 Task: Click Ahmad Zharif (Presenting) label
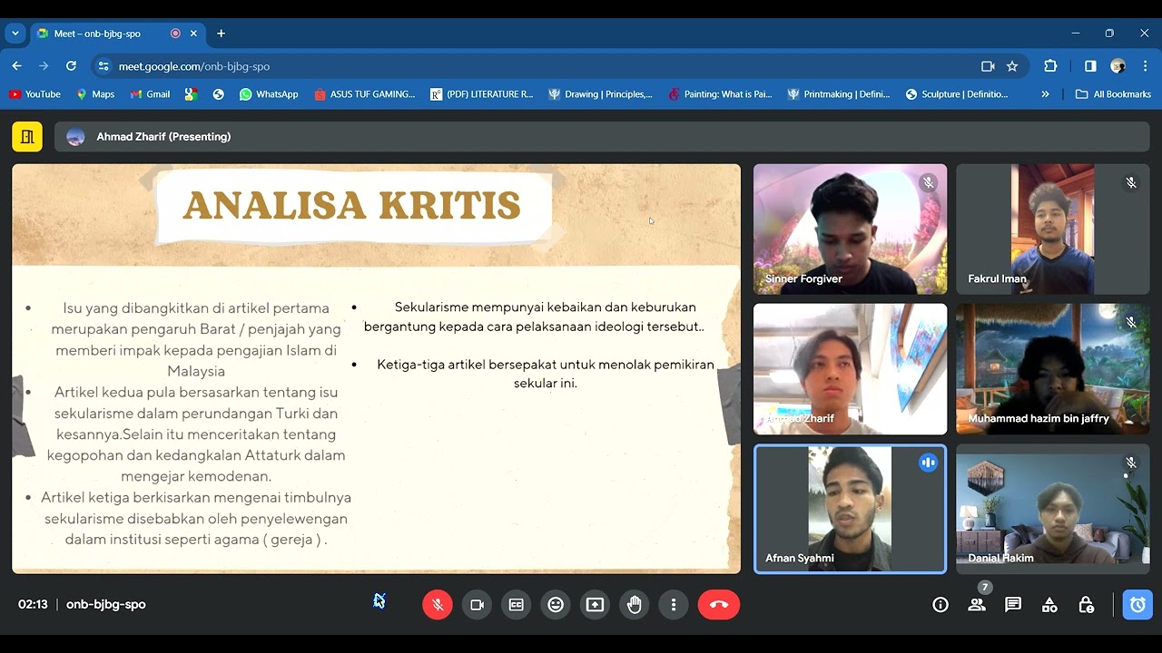click(163, 137)
